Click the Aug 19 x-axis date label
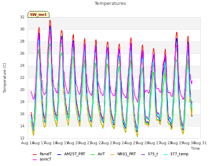This screenshot has width=221, height=166. click(x=62, y=143)
